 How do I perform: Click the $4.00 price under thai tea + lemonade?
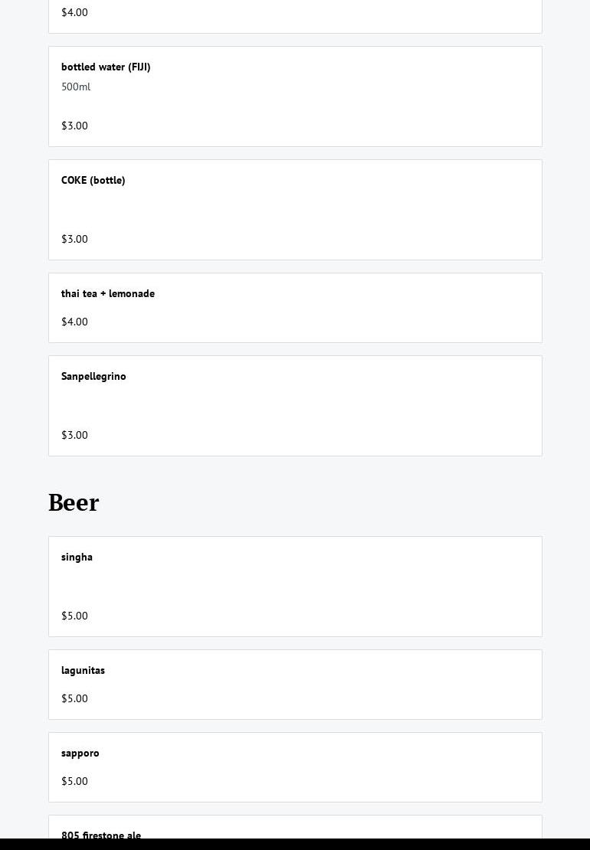coord(74,322)
